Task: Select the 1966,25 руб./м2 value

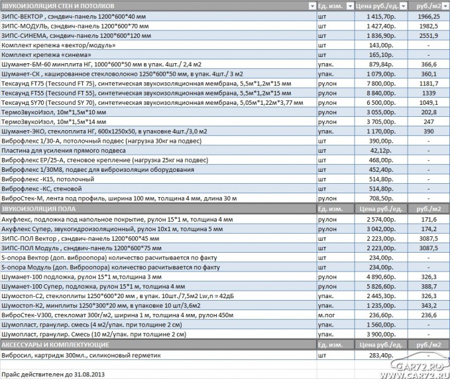Action: [429, 16]
